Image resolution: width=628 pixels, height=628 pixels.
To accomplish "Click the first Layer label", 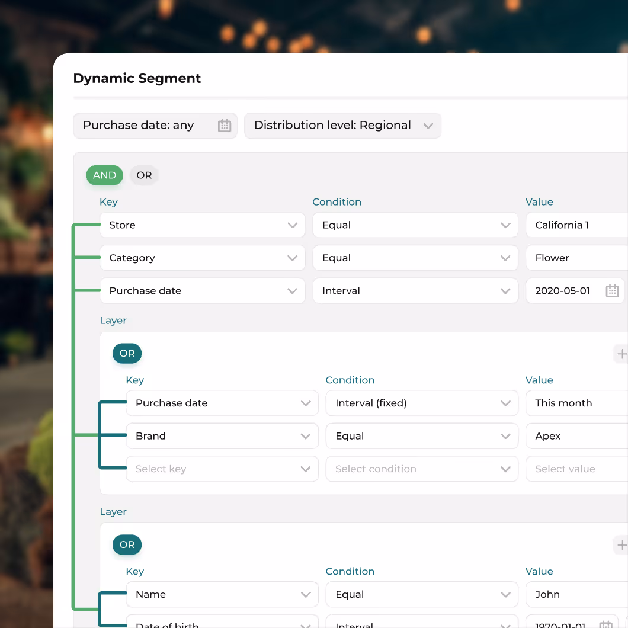I will tap(113, 321).
